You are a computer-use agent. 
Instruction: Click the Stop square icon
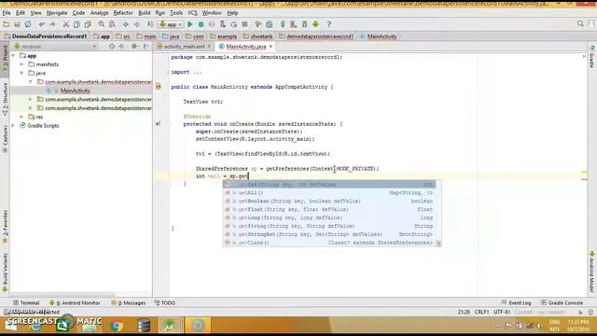tap(244, 24)
